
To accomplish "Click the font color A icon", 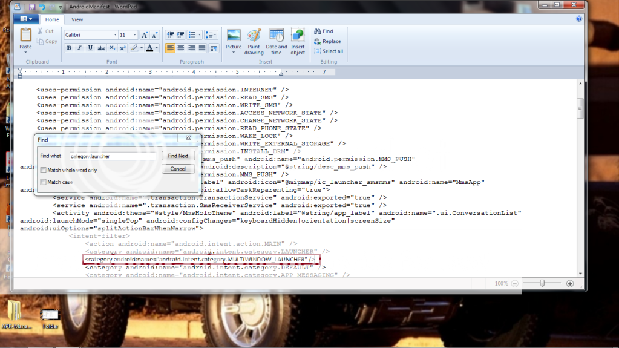I will pyautogui.click(x=149, y=48).
